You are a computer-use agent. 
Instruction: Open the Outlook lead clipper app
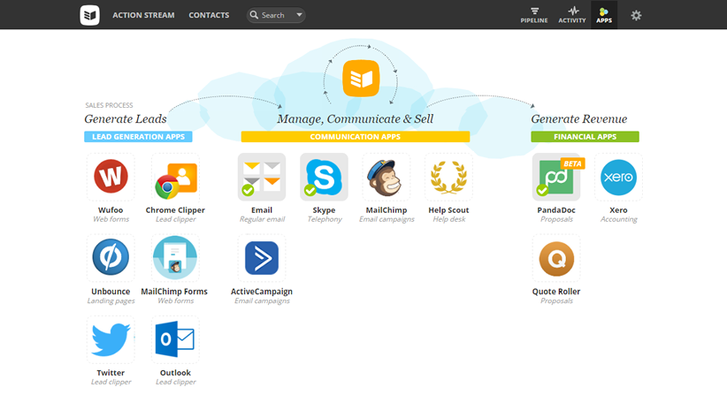coord(175,339)
